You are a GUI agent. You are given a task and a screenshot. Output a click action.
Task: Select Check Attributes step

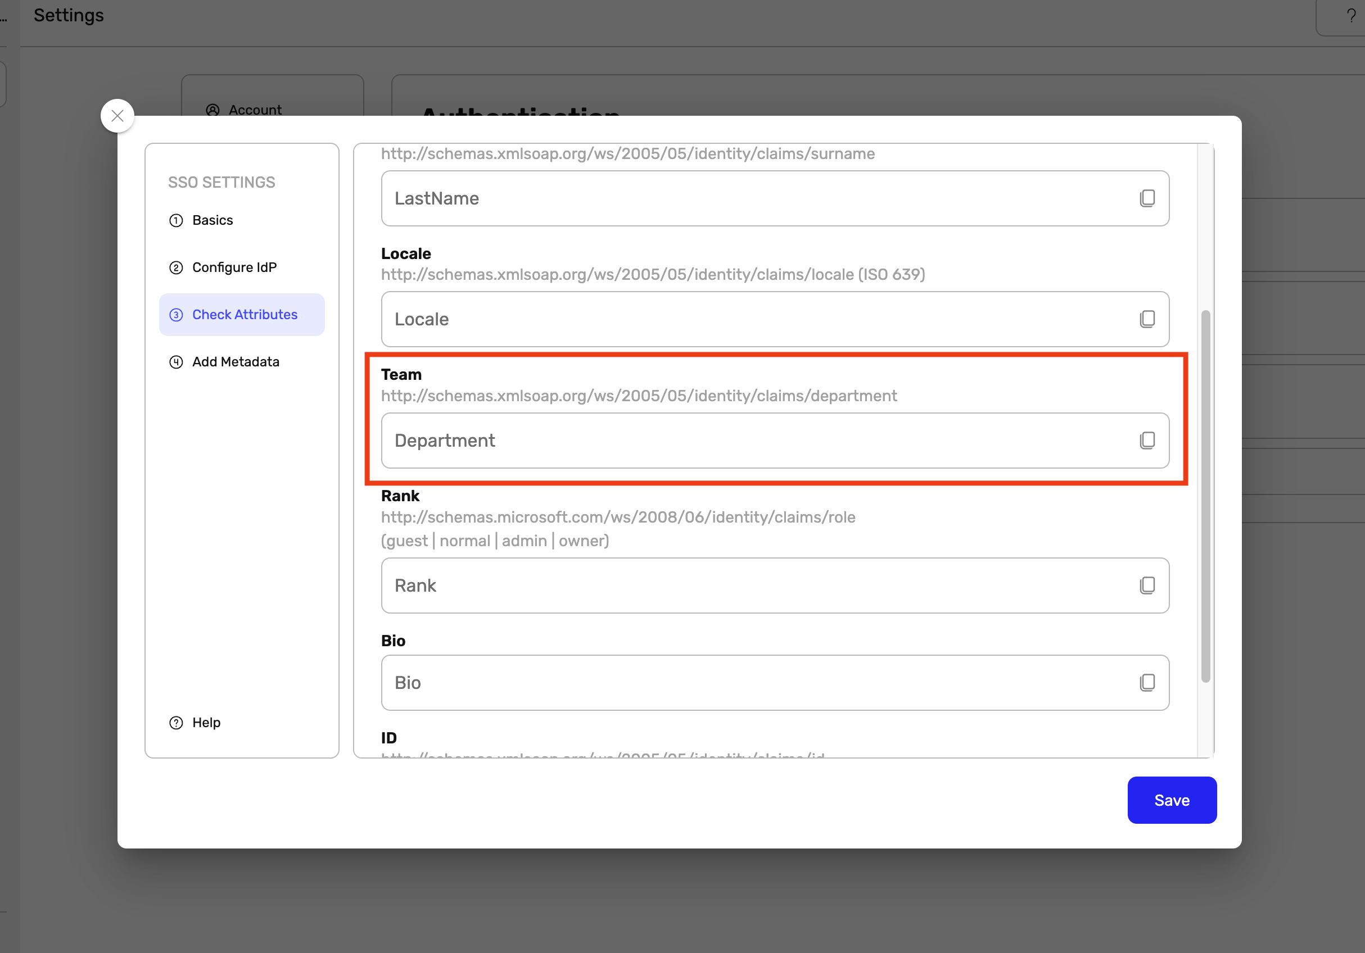point(244,314)
